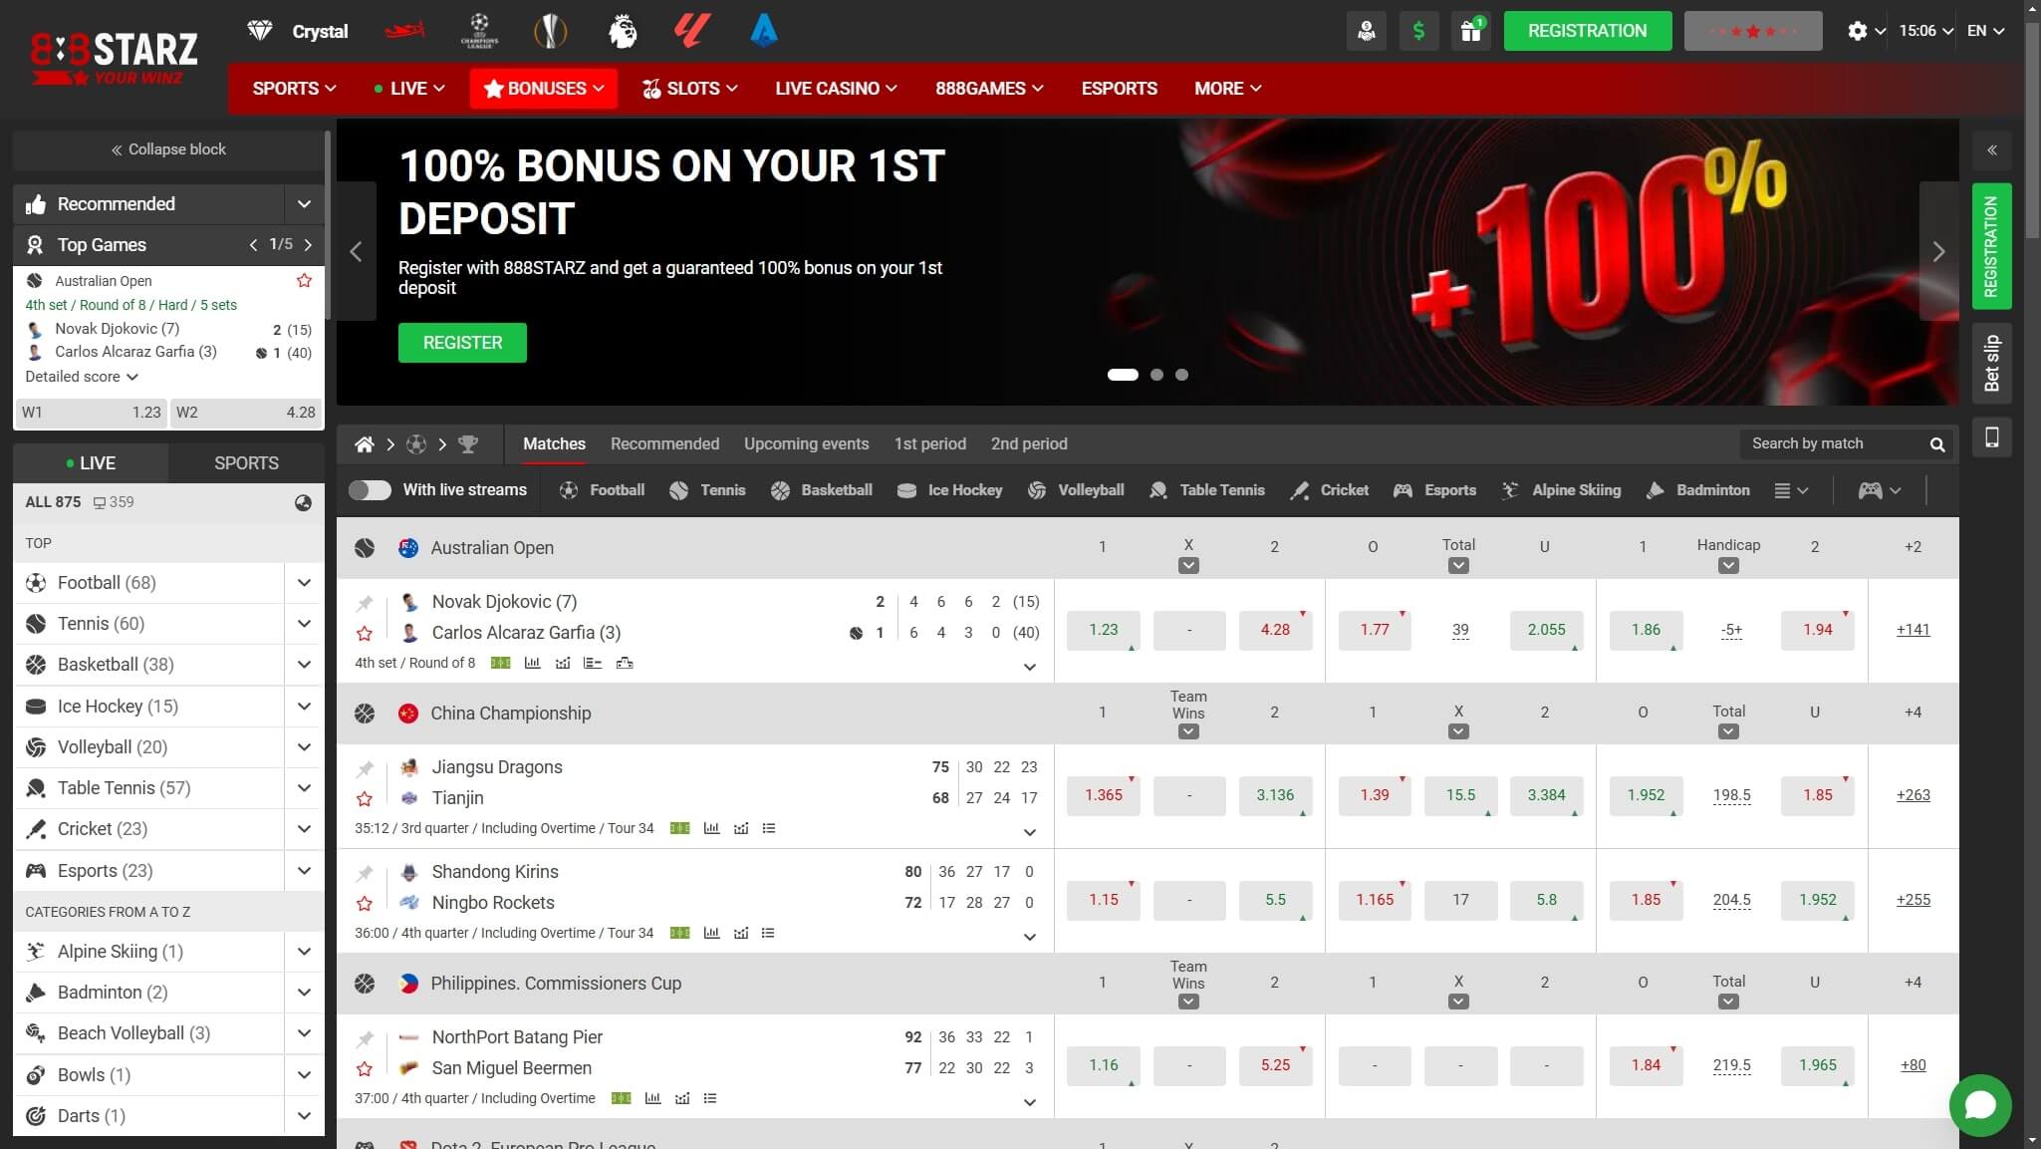Expand the Esports sport category
Image resolution: width=2041 pixels, height=1149 pixels.
pyautogui.click(x=304, y=871)
